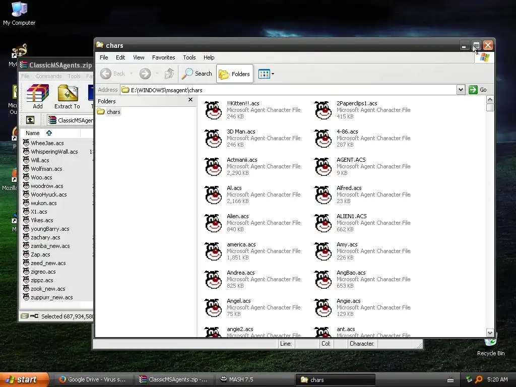Click the address field path
Viewport: 516px width, 387px height.
coord(288,90)
